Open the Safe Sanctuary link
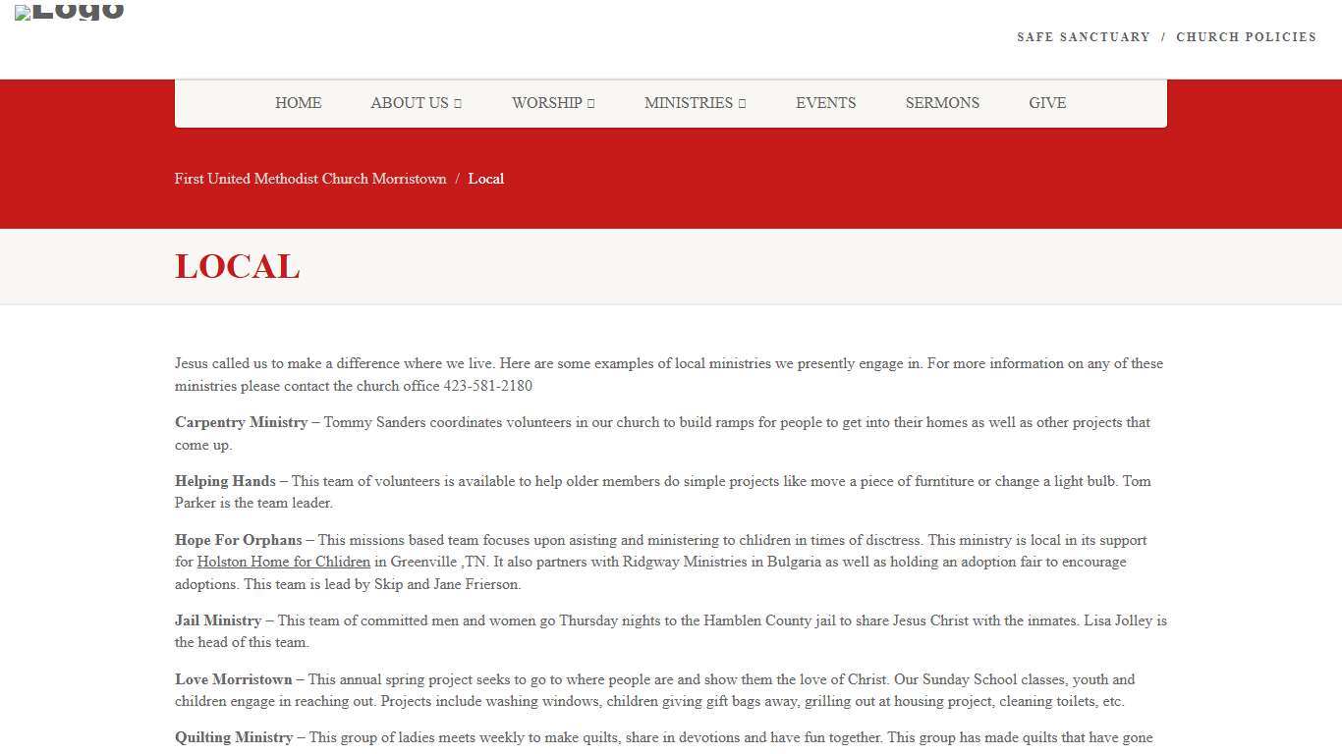1342x754 pixels. click(1083, 37)
